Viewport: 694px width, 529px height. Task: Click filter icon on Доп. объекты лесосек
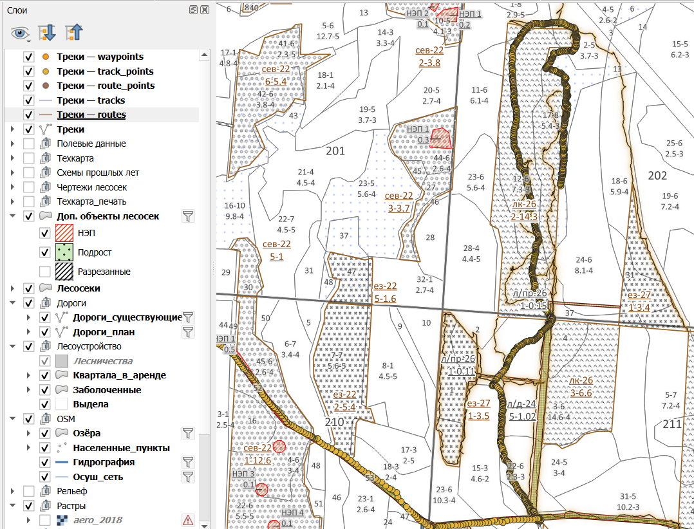click(188, 216)
